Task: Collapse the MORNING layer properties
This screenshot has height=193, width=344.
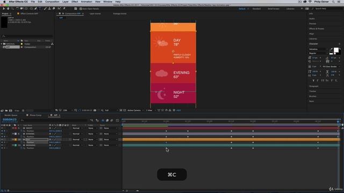Action: [13, 145]
